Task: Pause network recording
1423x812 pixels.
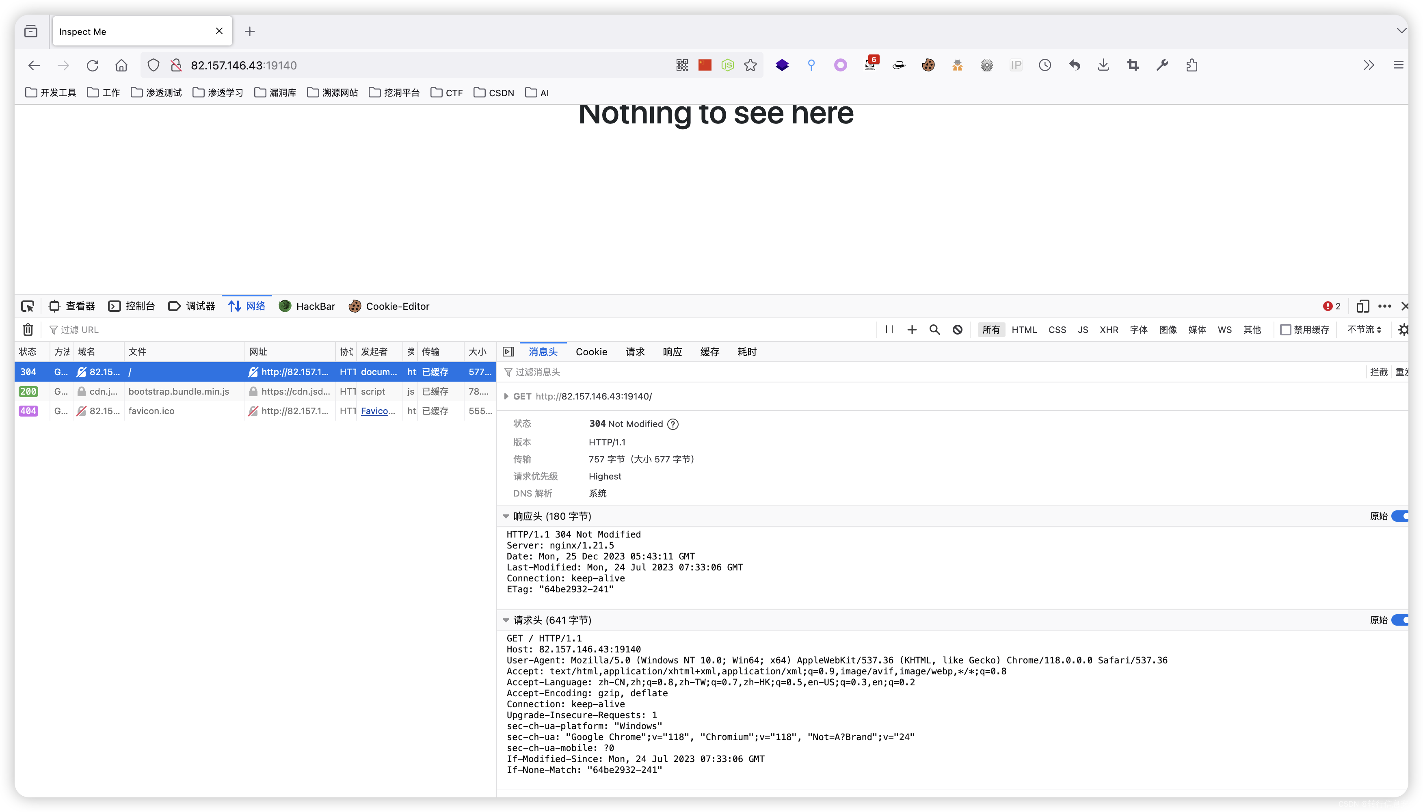Action: coord(889,330)
